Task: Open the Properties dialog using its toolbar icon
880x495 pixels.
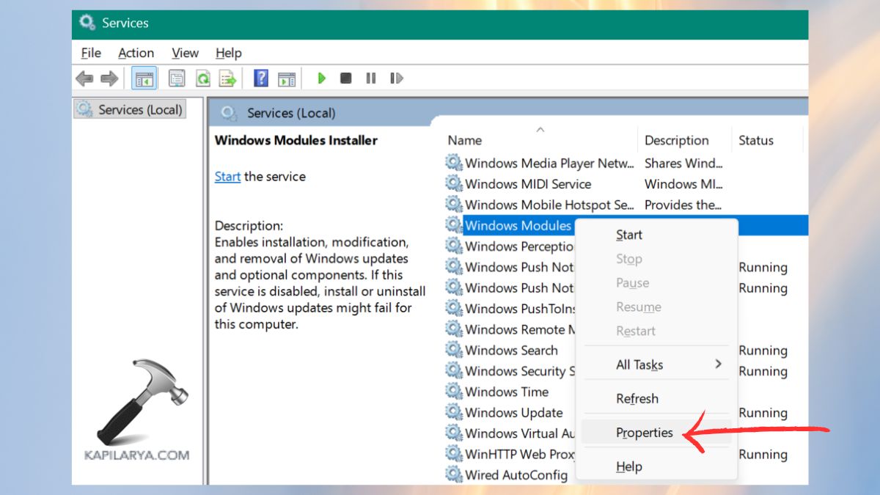Action: [177, 78]
